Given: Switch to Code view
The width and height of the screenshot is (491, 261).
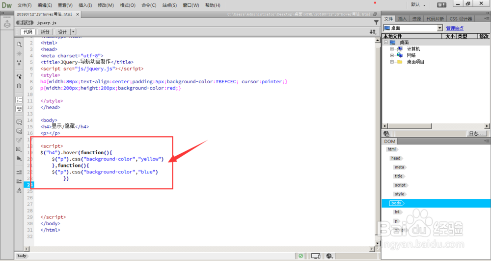Looking at the screenshot, I should coord(28,32).
